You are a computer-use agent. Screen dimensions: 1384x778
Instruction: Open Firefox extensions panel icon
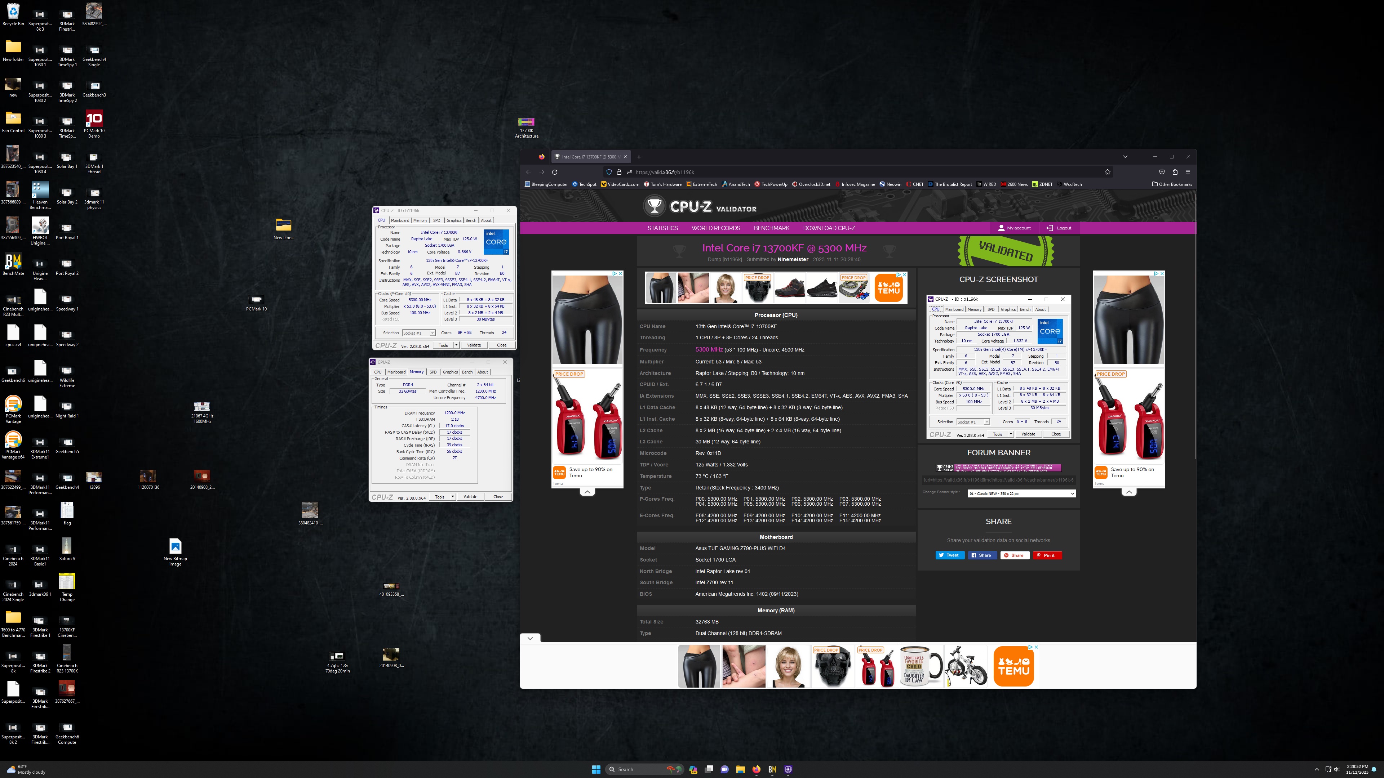1175,172
